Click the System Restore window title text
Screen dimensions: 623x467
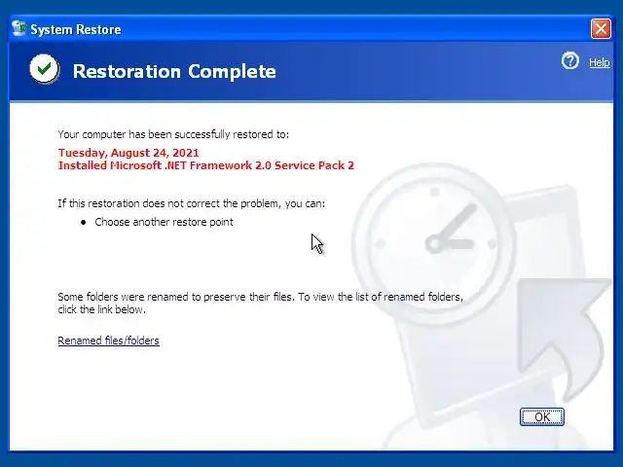pos(76,29)
